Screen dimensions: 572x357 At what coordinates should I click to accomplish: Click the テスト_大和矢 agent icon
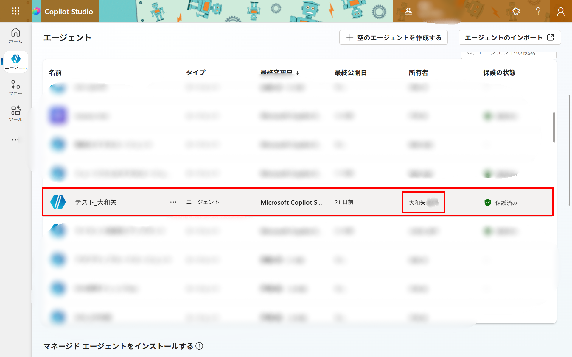pos(58,202)
